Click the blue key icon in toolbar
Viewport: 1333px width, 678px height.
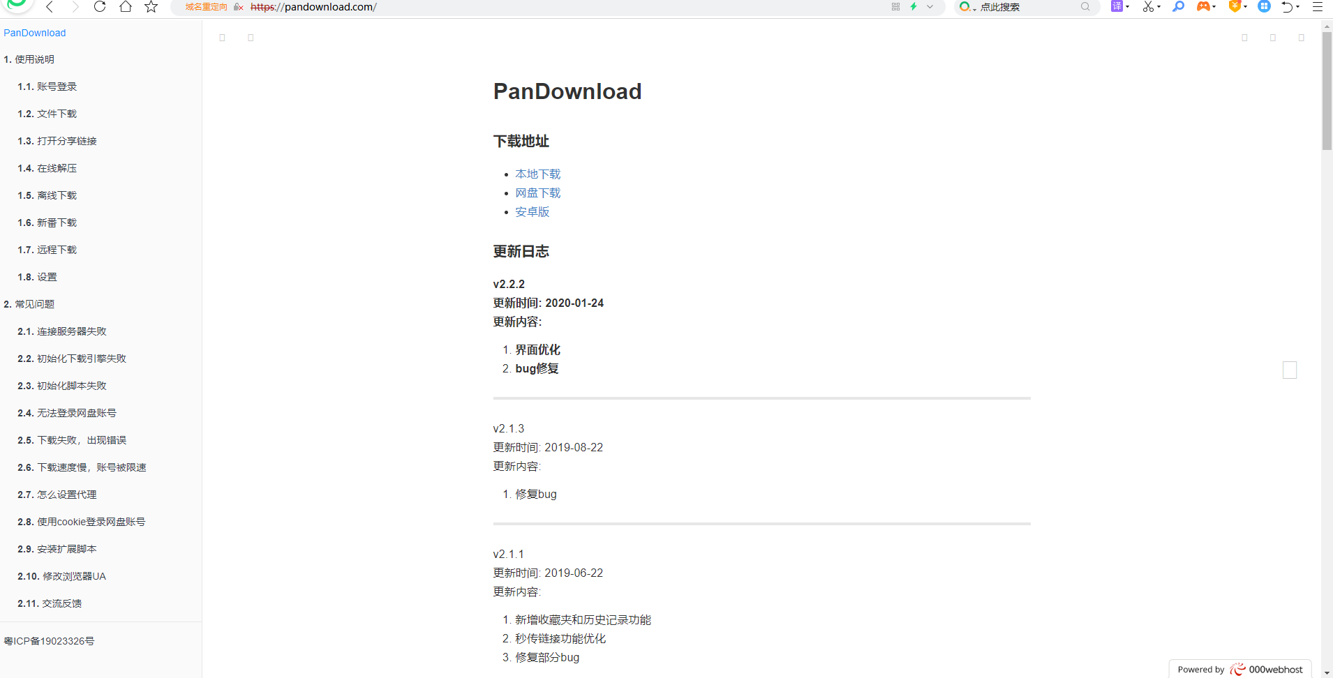1179,6
